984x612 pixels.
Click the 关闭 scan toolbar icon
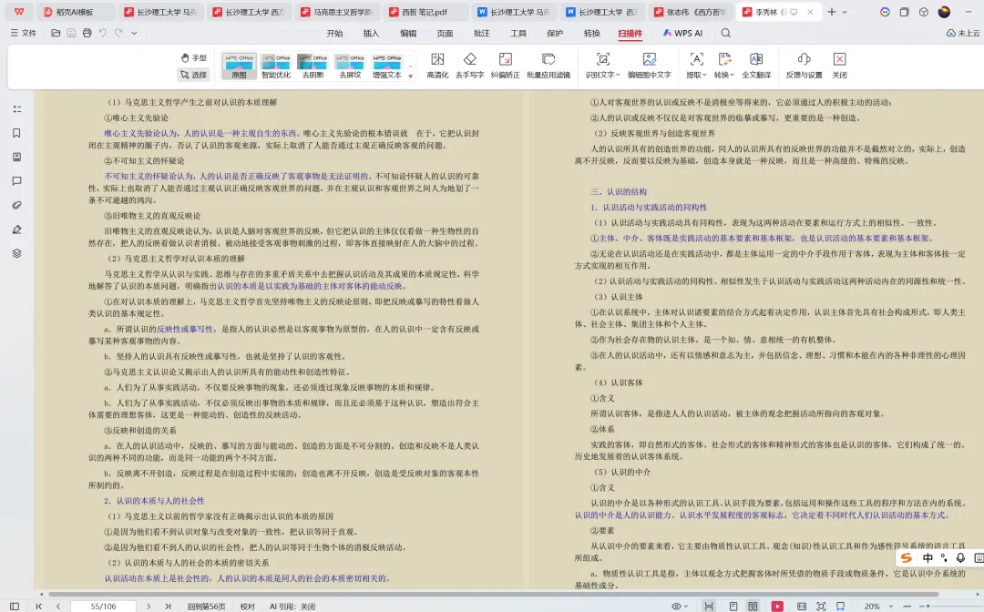(839, 66)
